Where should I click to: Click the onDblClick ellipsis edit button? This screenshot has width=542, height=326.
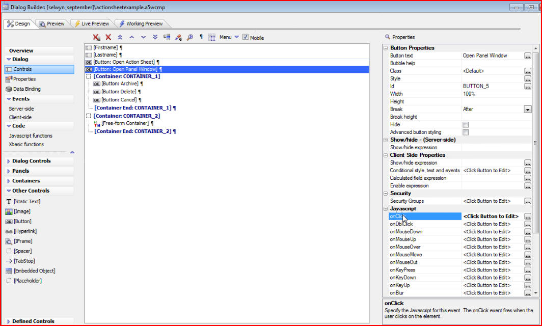528,224
